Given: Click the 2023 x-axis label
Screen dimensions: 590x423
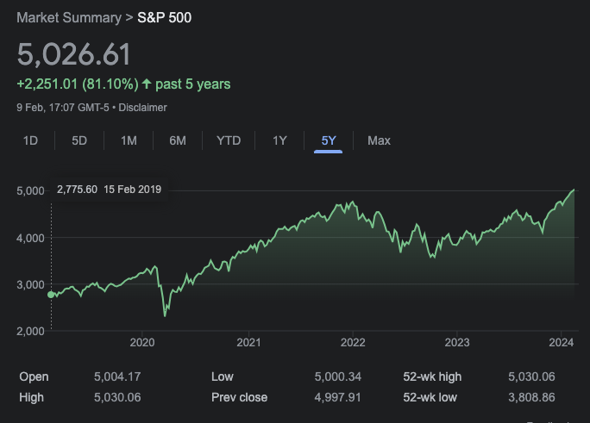Looking at the screenshot, I should pyautogui.click(x=457, y=342).
